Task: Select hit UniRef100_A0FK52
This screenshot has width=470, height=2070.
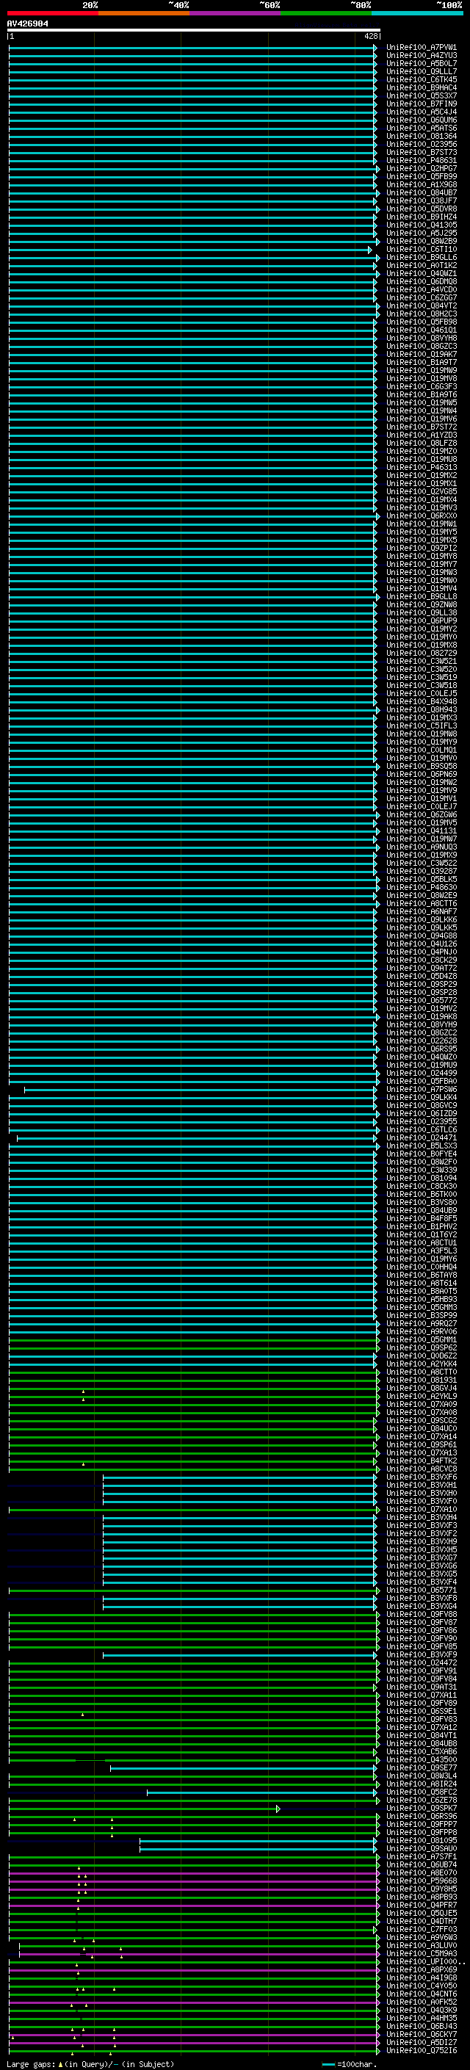Action: tap(422, 2001)
